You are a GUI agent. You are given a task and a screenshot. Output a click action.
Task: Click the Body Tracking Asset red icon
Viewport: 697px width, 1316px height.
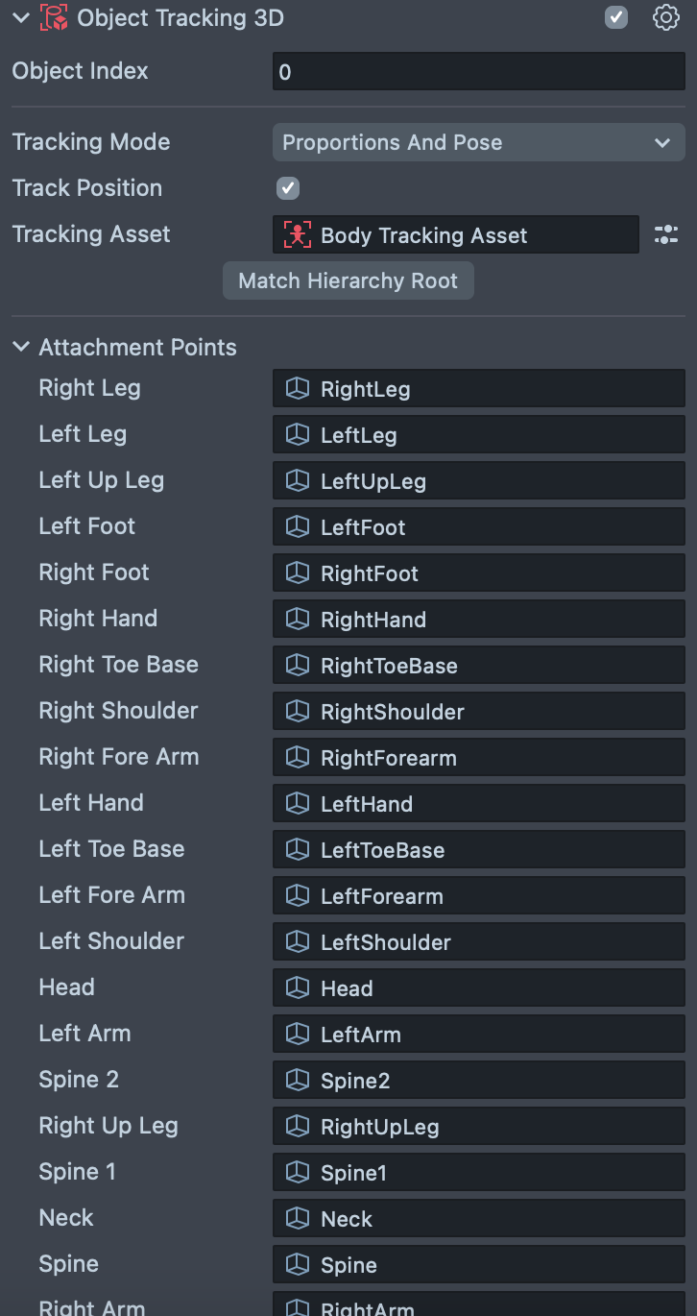pos(298,235)
